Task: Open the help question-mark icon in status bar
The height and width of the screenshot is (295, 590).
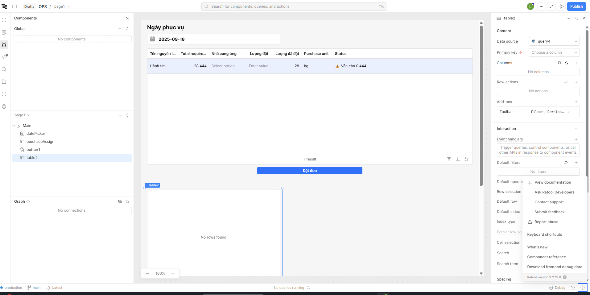Action: pos(582,288)
